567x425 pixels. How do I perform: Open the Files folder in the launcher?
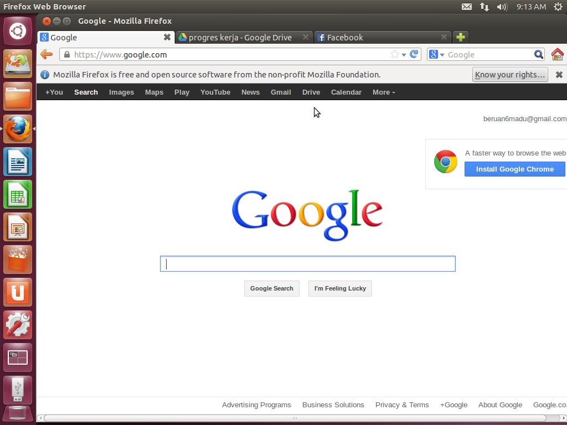pos(18,96)
